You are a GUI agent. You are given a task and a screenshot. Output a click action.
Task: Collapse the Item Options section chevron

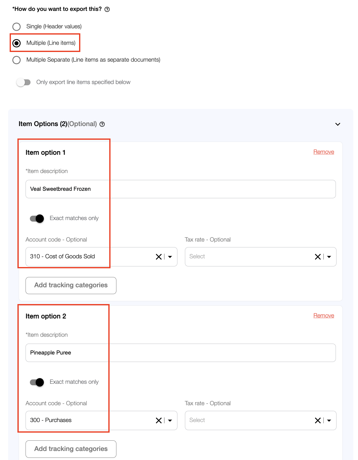tap(338, 124)
